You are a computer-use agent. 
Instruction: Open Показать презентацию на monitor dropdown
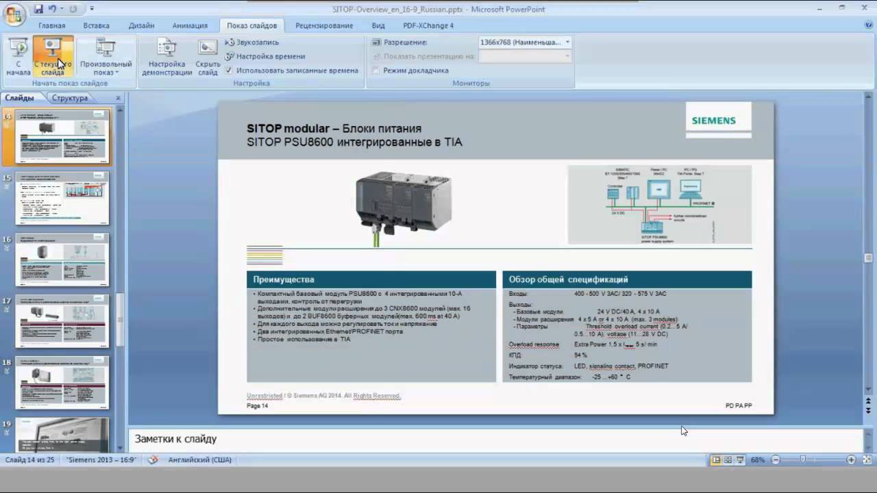(x=567, y=56)
